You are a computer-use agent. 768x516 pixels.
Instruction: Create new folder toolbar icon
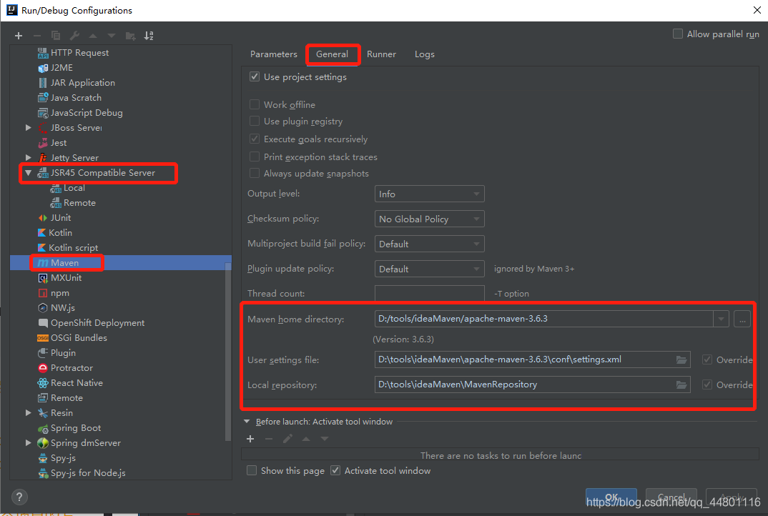(x=130, y=36)
